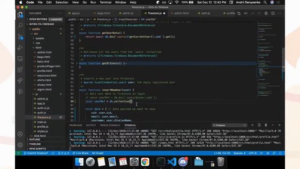Add a new terminal with plus icon
Viewport: 300px width, 169px height.
pyautogui.click(x=252, y=125)
